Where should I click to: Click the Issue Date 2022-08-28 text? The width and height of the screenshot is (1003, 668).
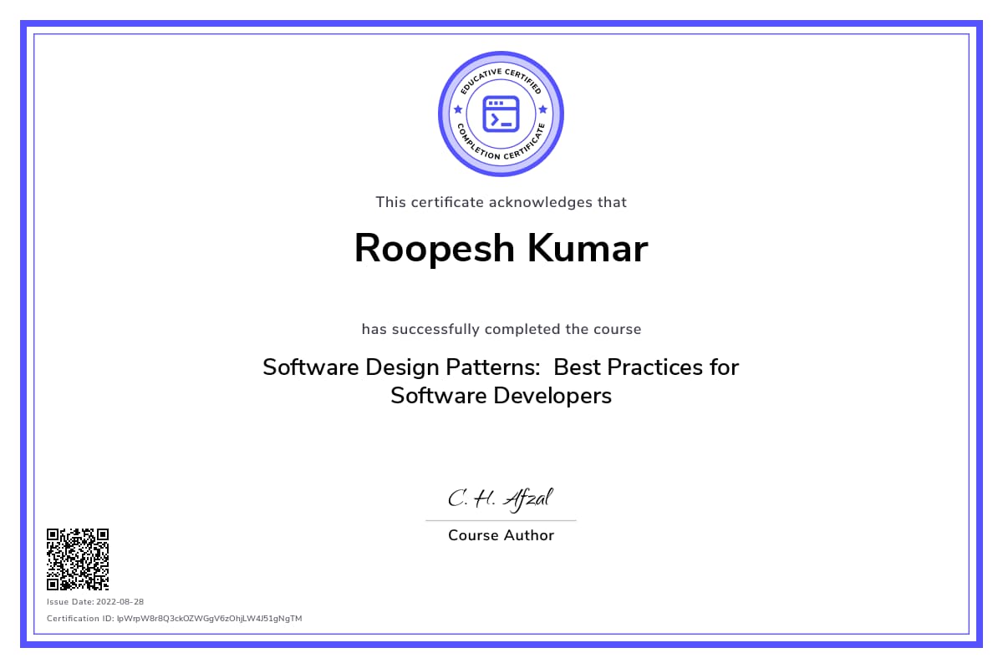[x=95, y=602]
